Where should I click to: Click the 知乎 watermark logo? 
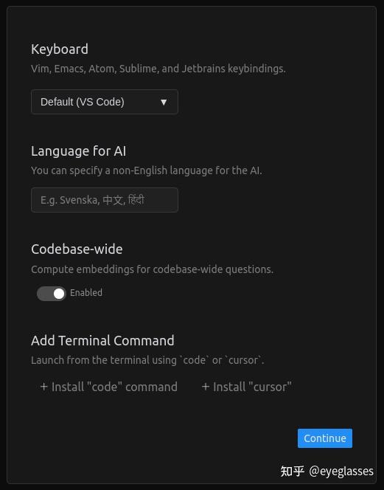click(292, 472)
